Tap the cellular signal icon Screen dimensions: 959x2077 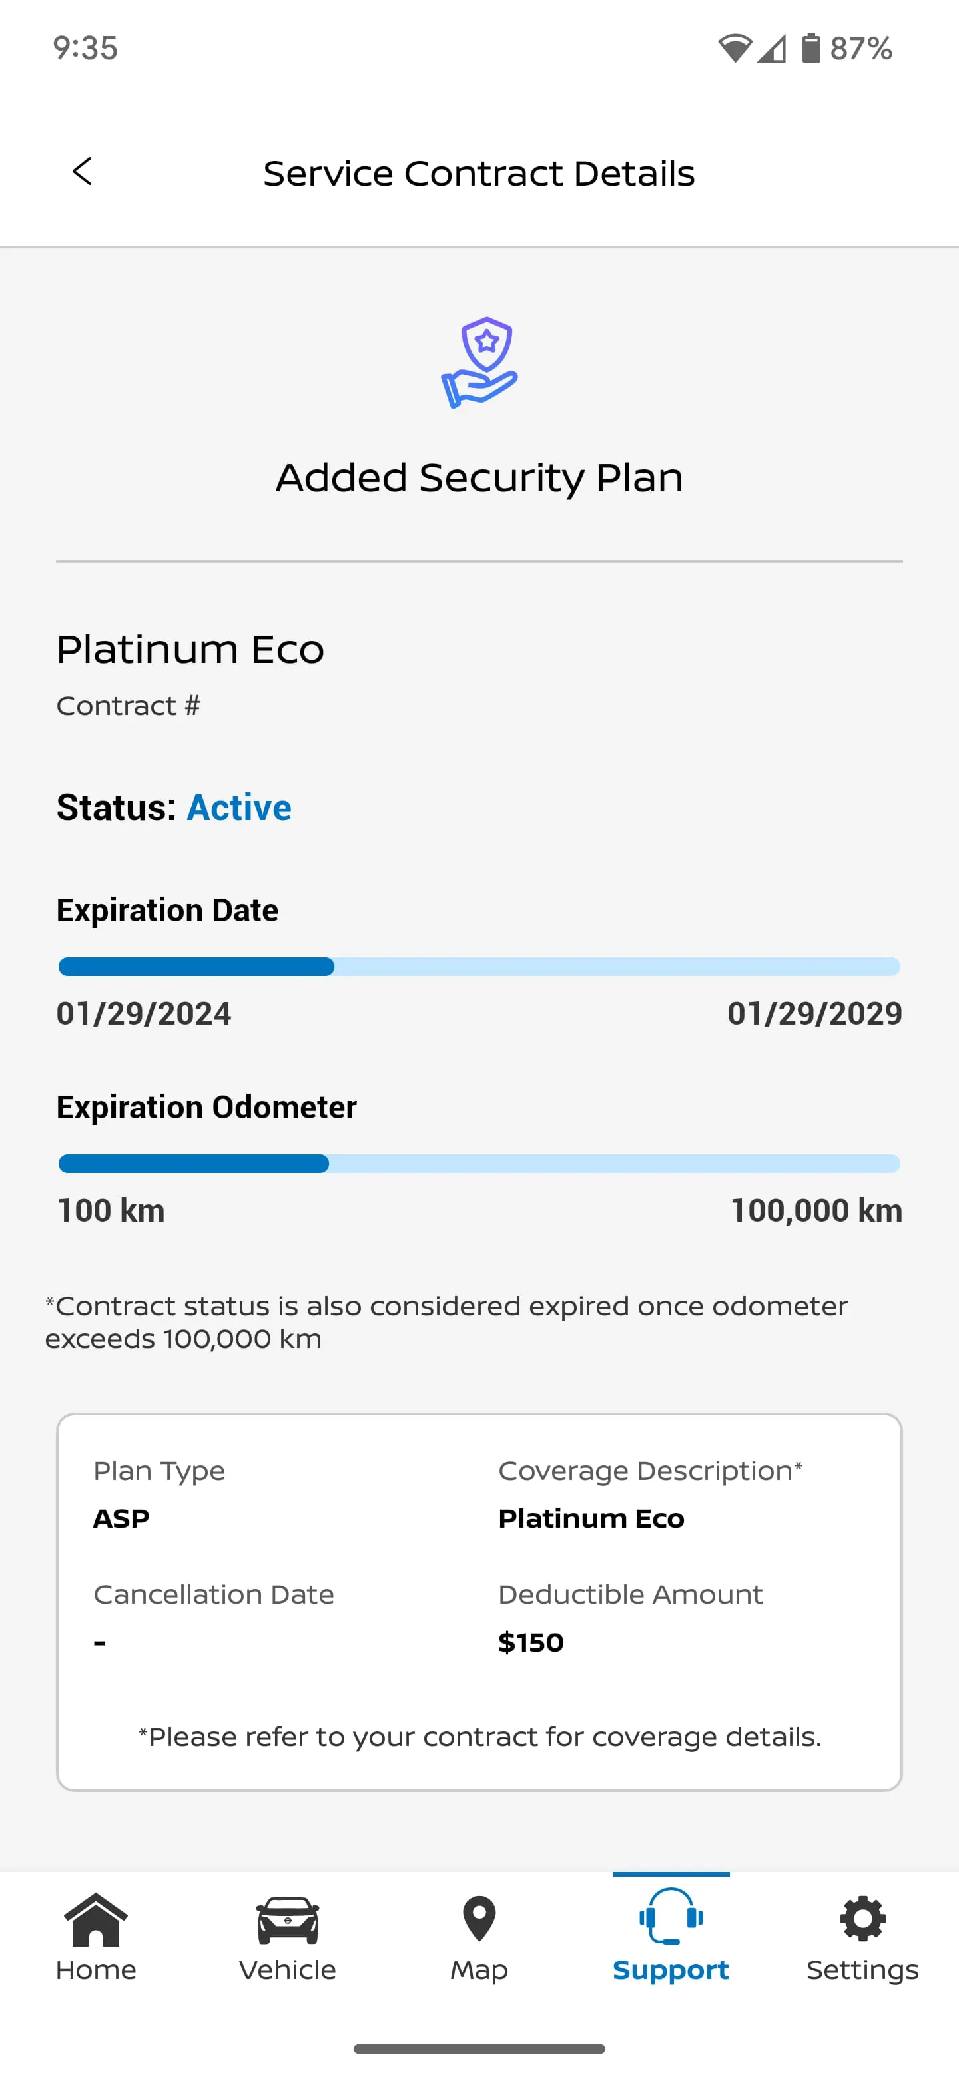point(772,49)
